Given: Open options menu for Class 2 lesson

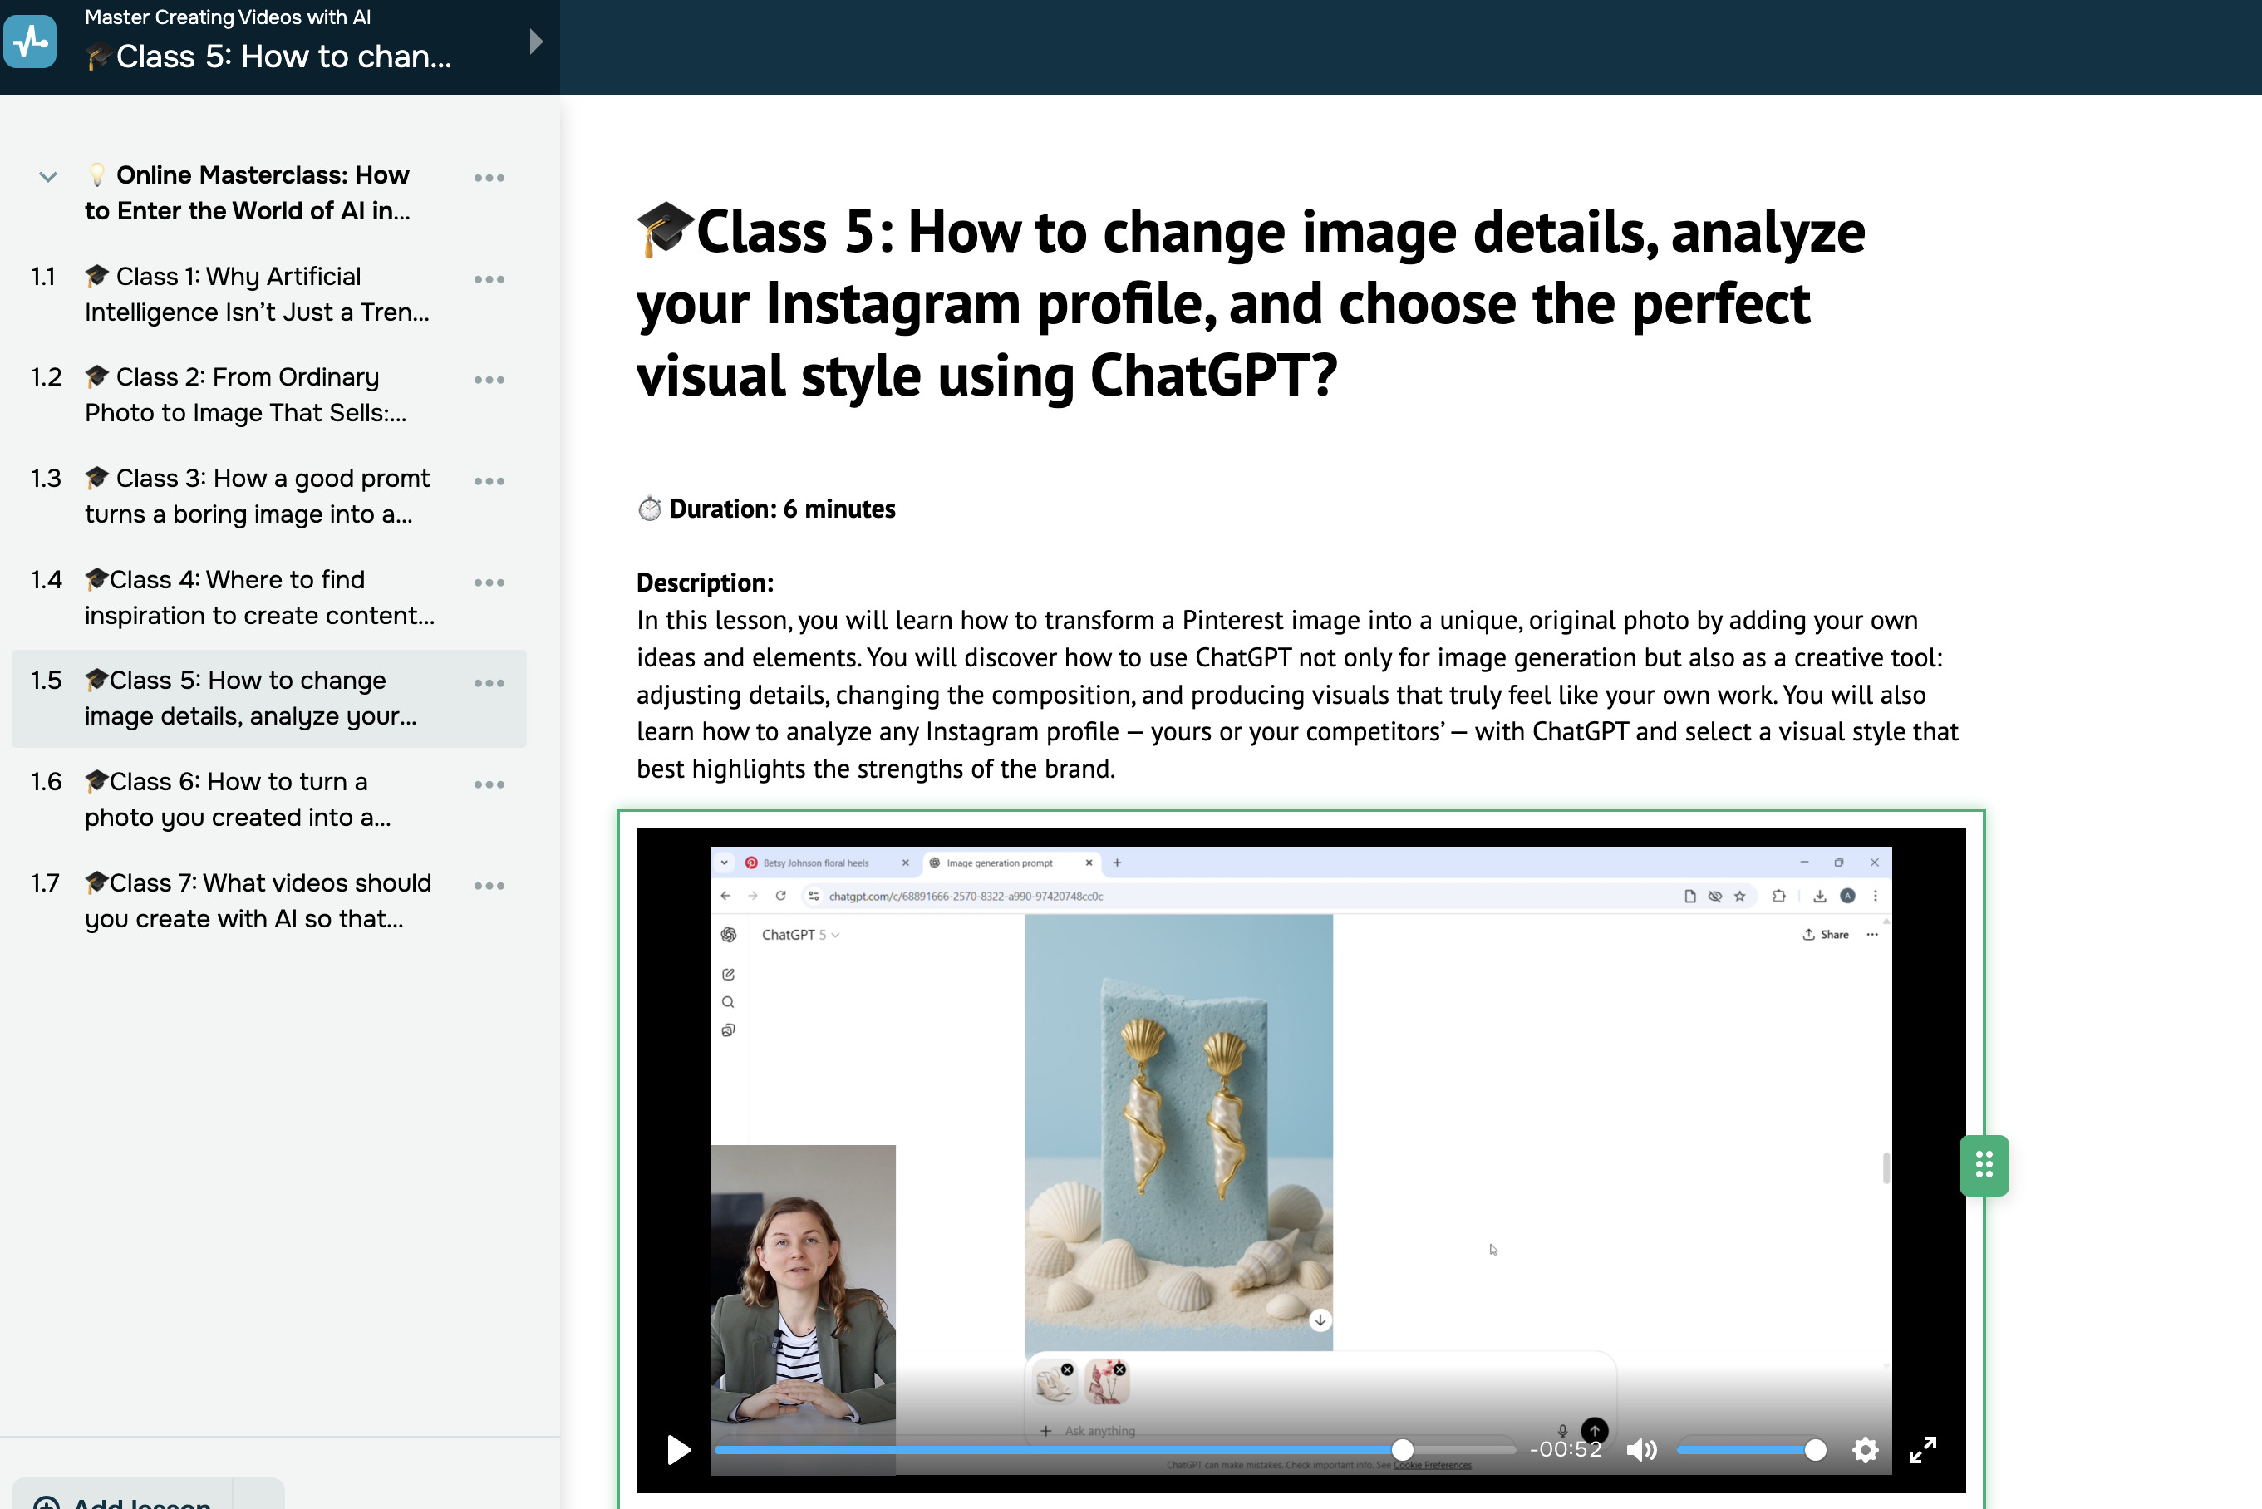Looking at the screenshot, I should click(x=489, y=380).
